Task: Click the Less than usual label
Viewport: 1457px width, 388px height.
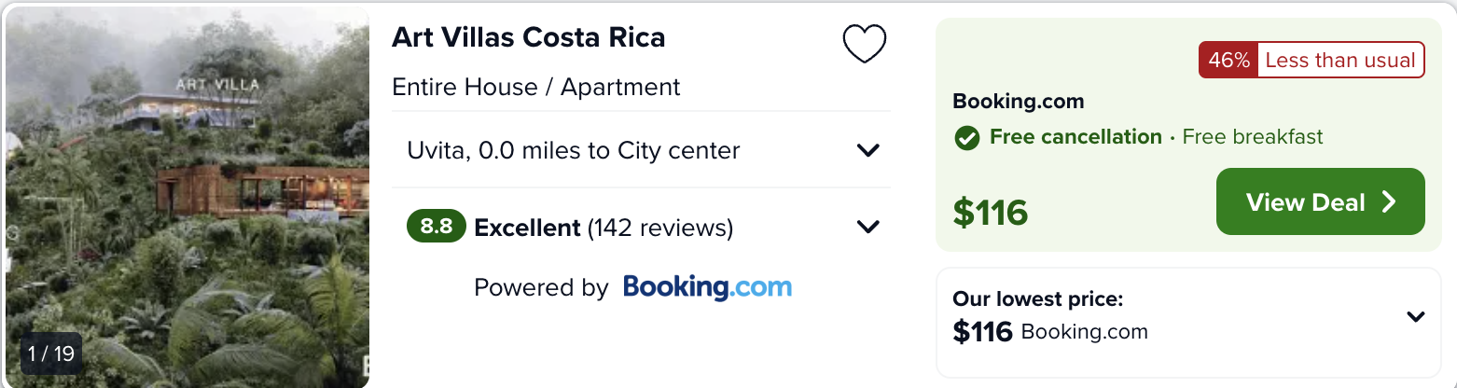Action: coord(1340,61)
